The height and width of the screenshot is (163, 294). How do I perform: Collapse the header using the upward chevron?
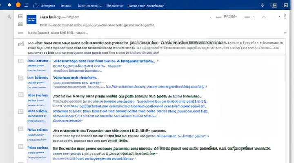pos(264,17)
